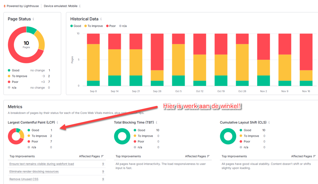Click the 'Good' row in Page Status legend

[29, 70]
